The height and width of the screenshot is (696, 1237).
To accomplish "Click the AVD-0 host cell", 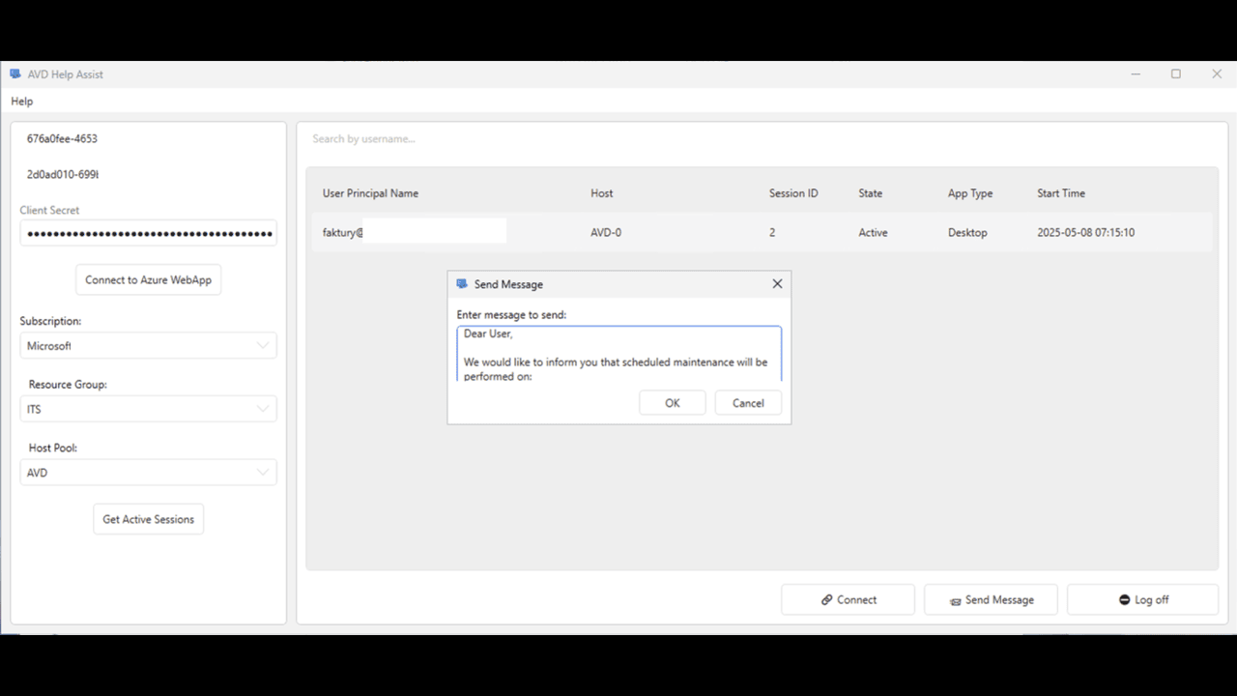I will click(x=606, y=233).
